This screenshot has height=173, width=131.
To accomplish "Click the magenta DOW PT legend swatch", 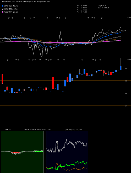I will [x=3, y=12].
